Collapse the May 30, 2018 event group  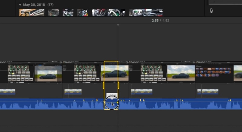pos(20,5)
